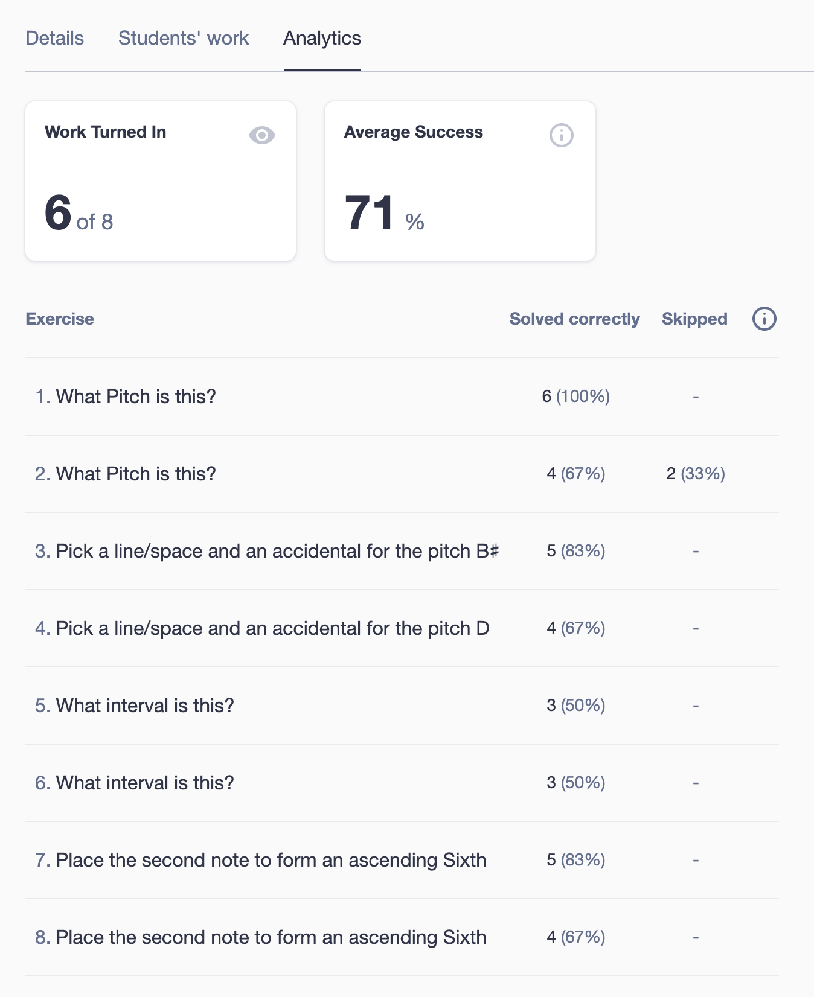Screen dimensions: 814x997
Task: Click the 6 (100%) solved value
Action: (576, 397)
